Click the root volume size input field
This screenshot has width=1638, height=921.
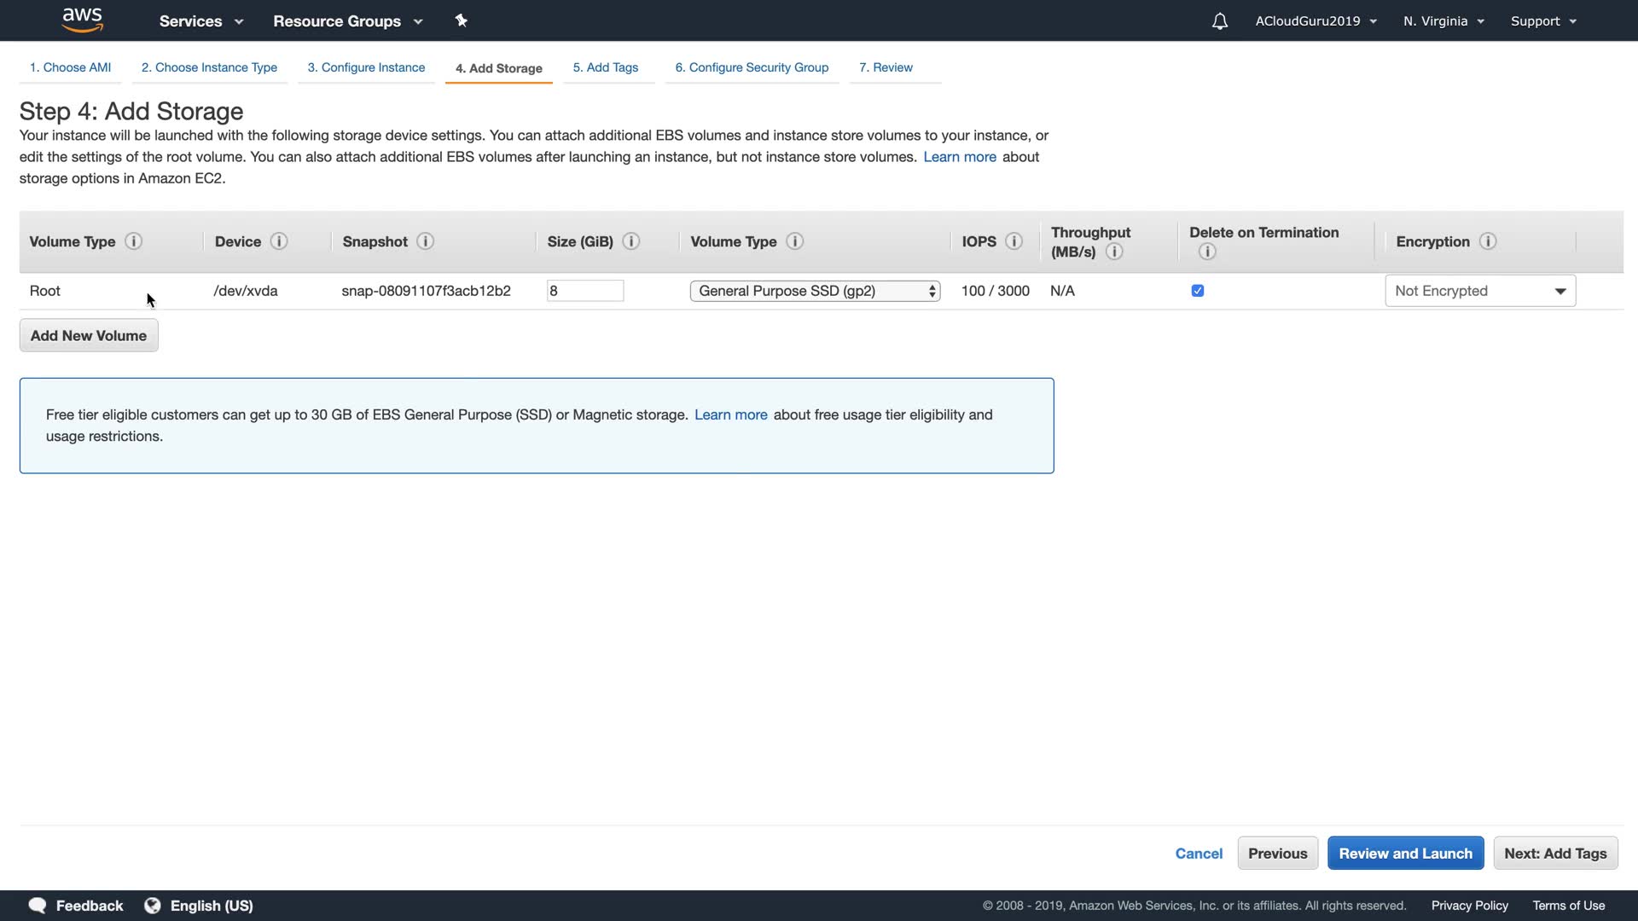coord(584,291)
